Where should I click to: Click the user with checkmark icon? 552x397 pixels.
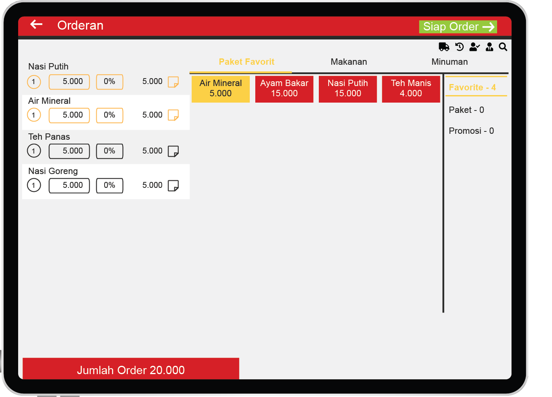(x=474, y=47)
